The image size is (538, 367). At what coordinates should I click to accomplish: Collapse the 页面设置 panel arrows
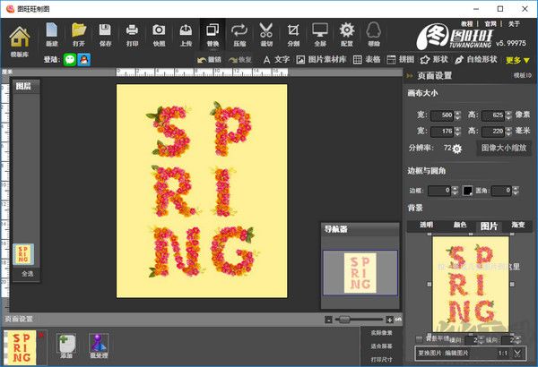(x=411, y=76)
